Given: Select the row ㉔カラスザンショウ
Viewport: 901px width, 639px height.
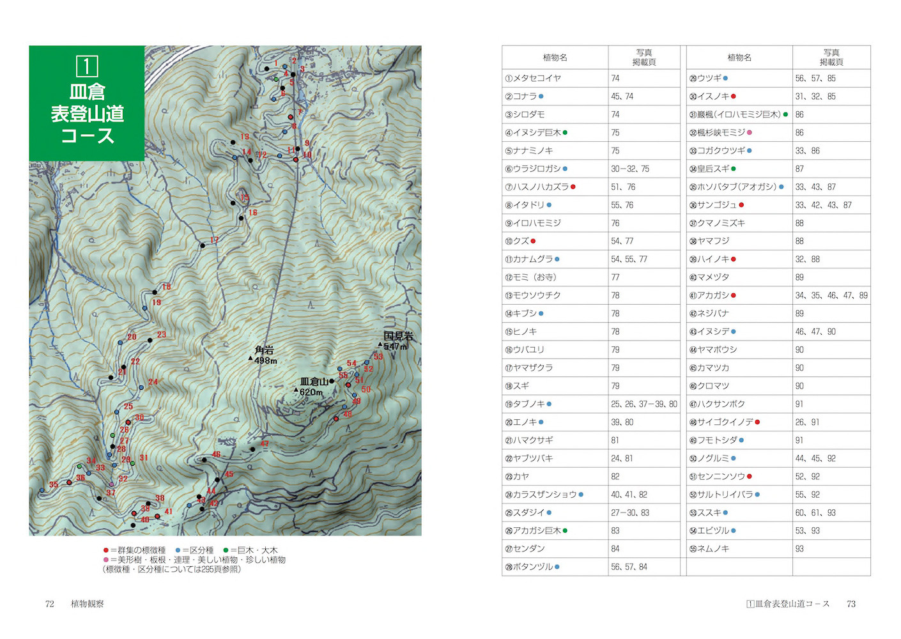Looking at the screenshot, I should point(591,495).
